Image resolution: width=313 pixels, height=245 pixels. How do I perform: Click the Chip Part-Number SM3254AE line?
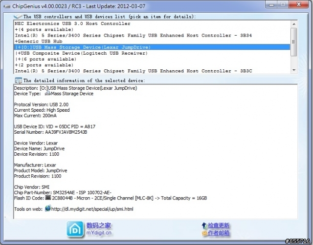point(63,192)
